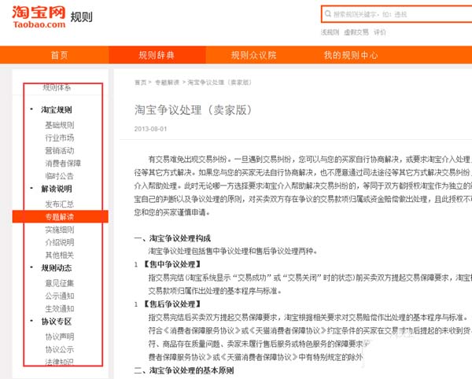This screenshot has width=472, height=379.
Task: Open 协议声明 in the sidebar
Action: click(x=60, y=337)
